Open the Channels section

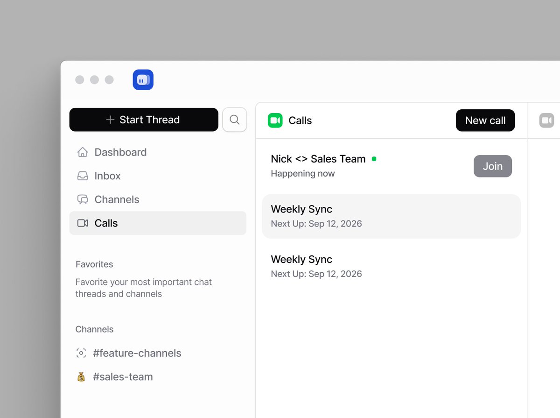click(158, 199)
